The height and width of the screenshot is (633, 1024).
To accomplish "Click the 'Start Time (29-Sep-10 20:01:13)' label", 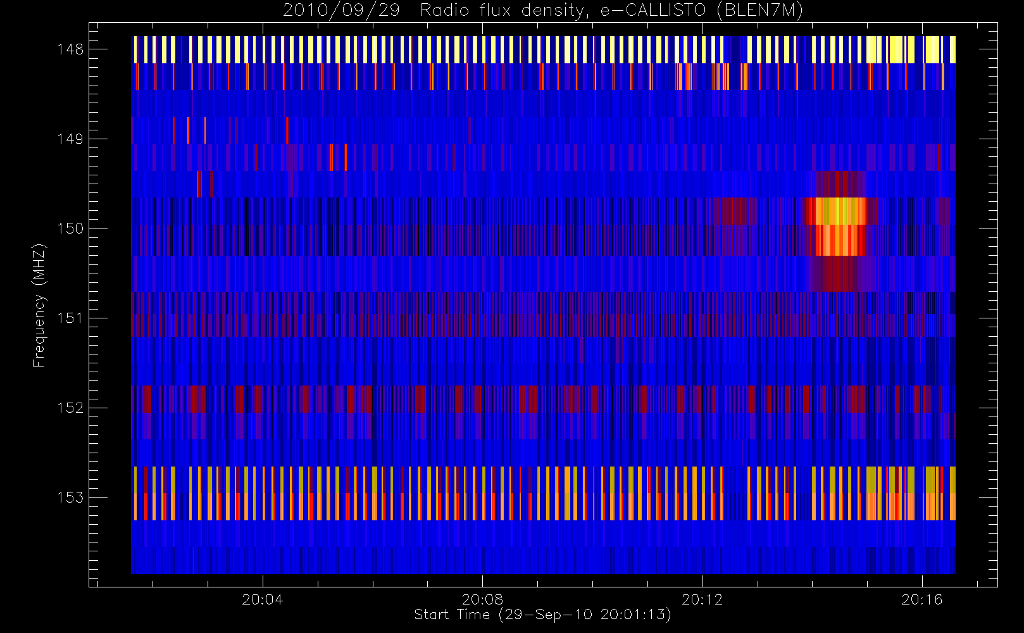I will pos(542,615).
